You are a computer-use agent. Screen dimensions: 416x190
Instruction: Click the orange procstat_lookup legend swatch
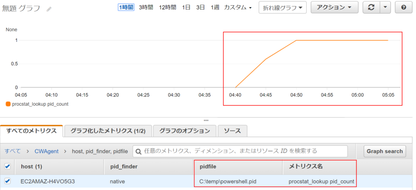click(8, 104)
